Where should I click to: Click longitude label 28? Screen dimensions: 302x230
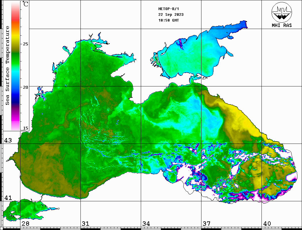point(25,223)
